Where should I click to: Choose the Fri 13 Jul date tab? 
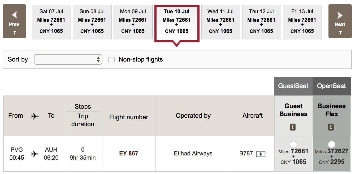(302, 22)
